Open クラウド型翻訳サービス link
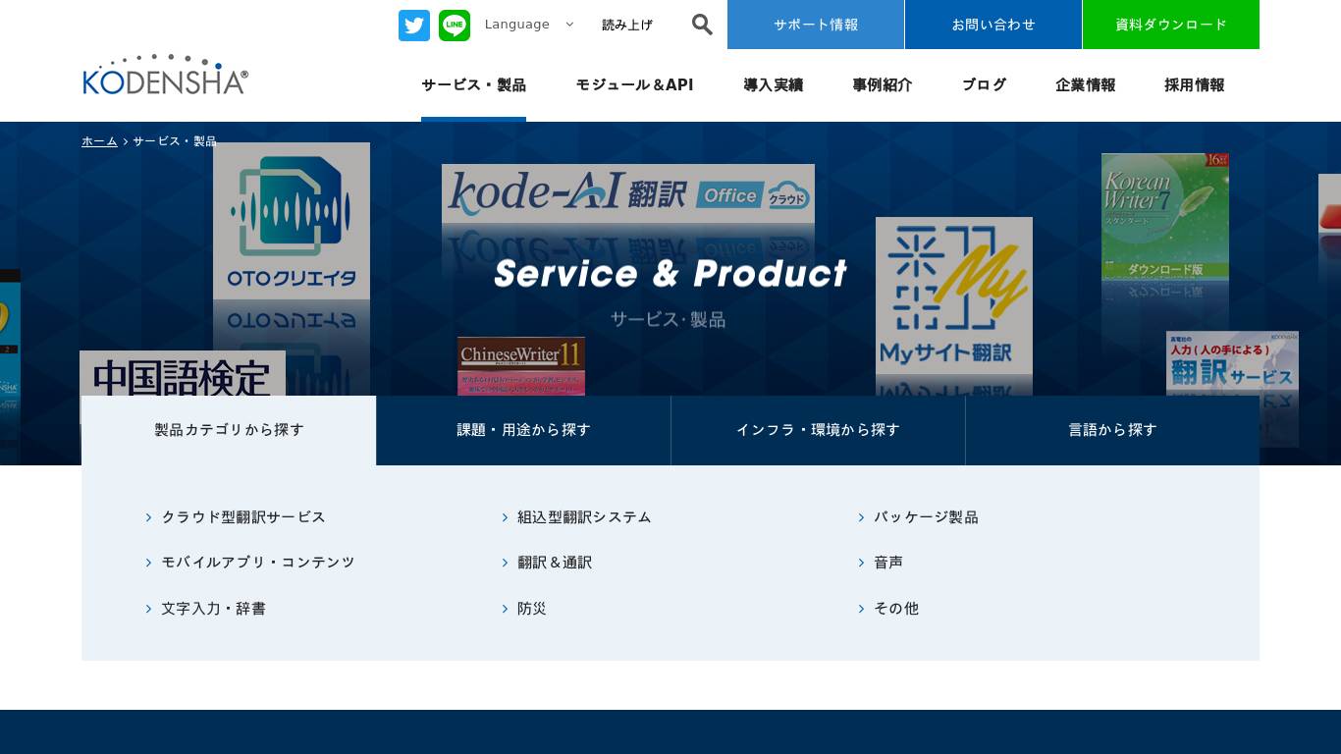 pos(243,516)
